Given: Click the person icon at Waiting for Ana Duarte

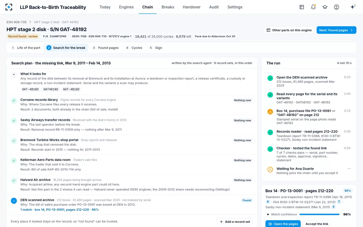Looking at the screenshot, I should pos(270,169).
